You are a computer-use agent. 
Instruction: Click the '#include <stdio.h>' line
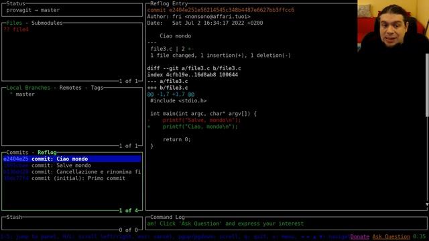tap(178, 101)
